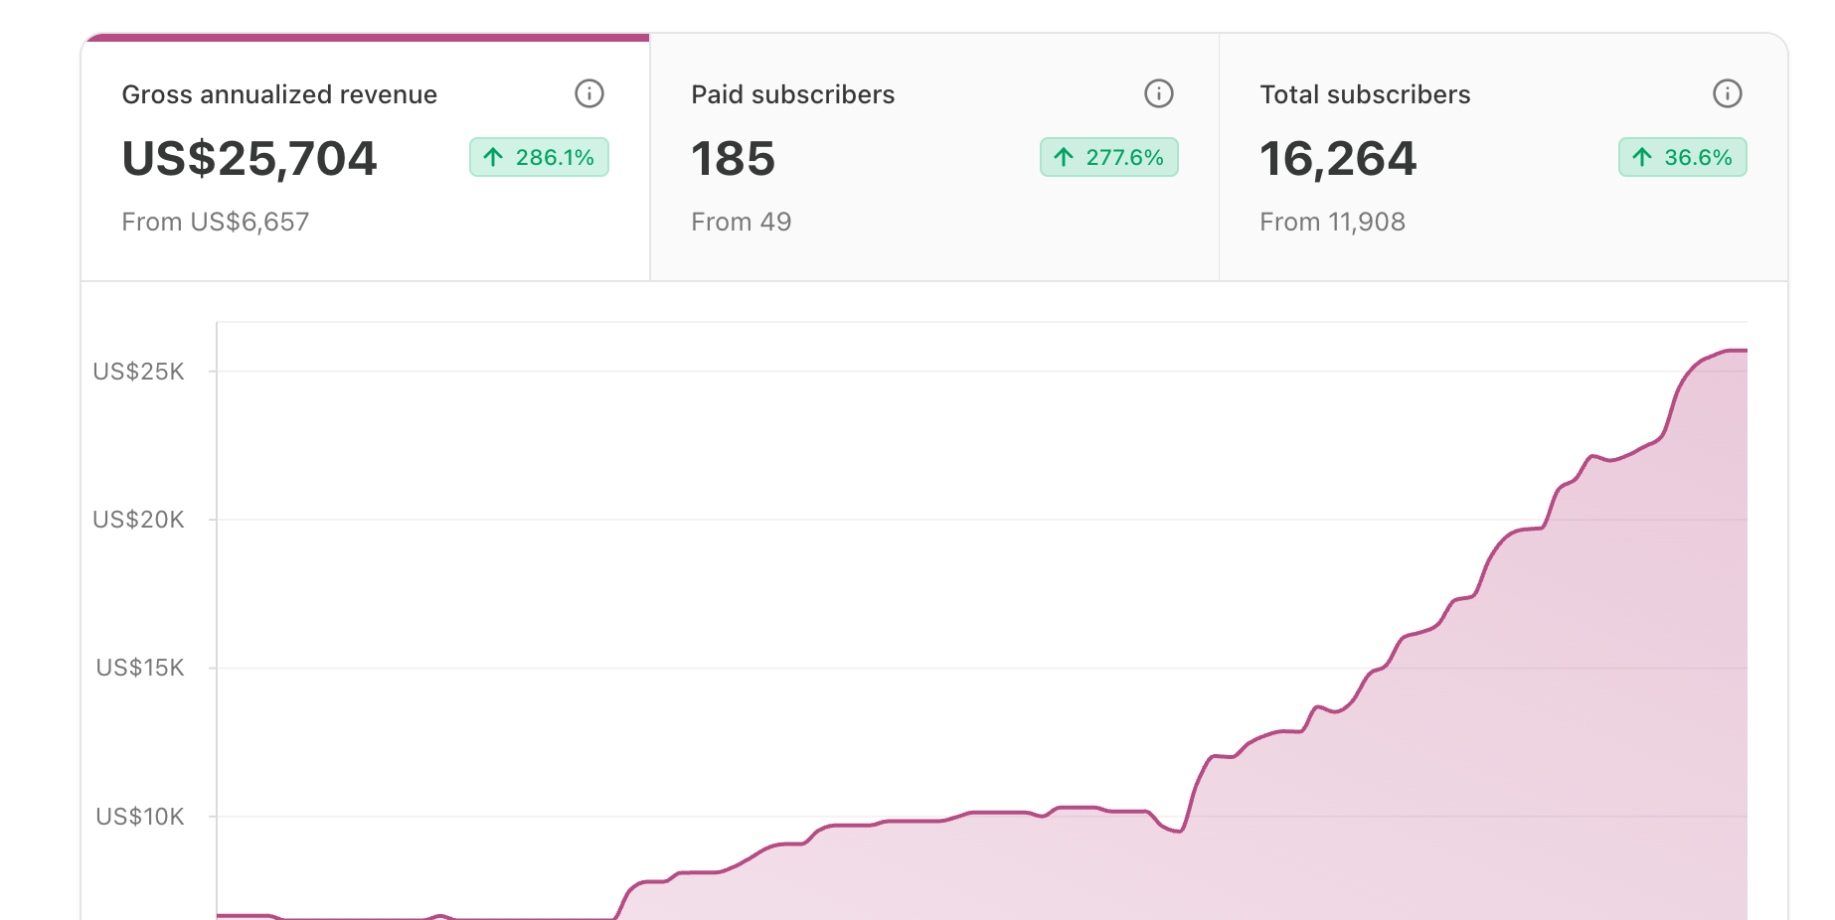The height and width of the screenshot is (920, 1835).
Task: Click the up arrow in the 277.6% badge
Action: (x=1064, y=157)
